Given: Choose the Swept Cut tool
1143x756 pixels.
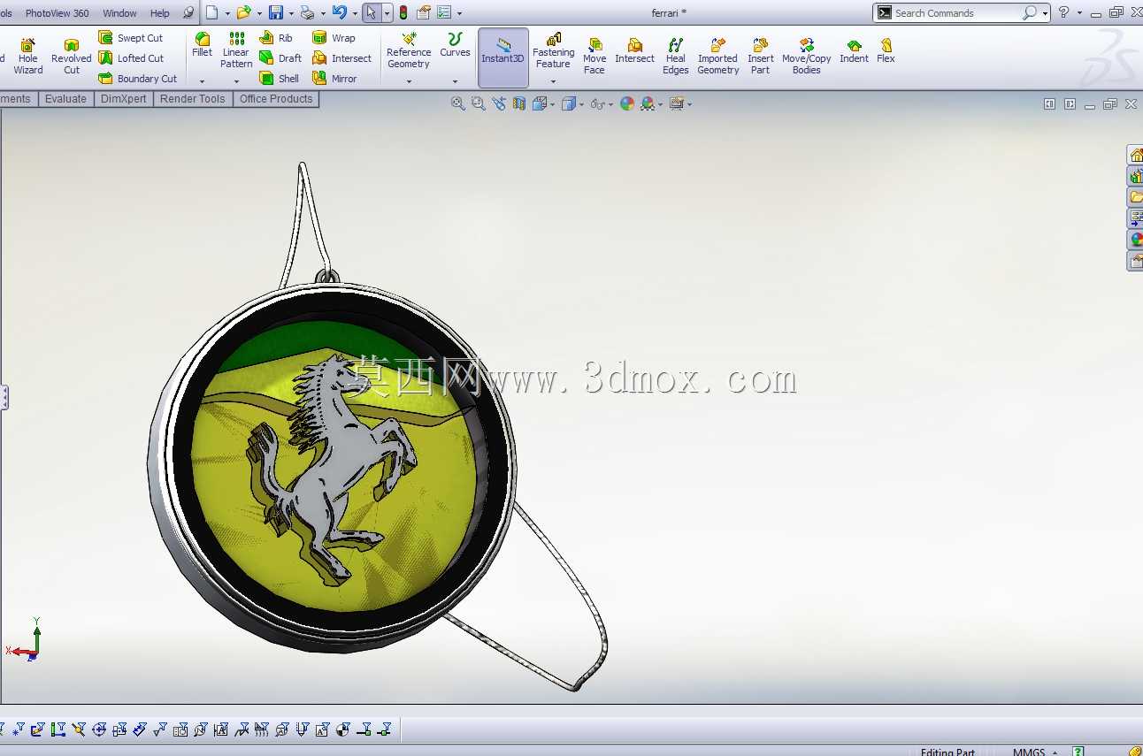Looking at the screenshot, I should click(131, 38).
